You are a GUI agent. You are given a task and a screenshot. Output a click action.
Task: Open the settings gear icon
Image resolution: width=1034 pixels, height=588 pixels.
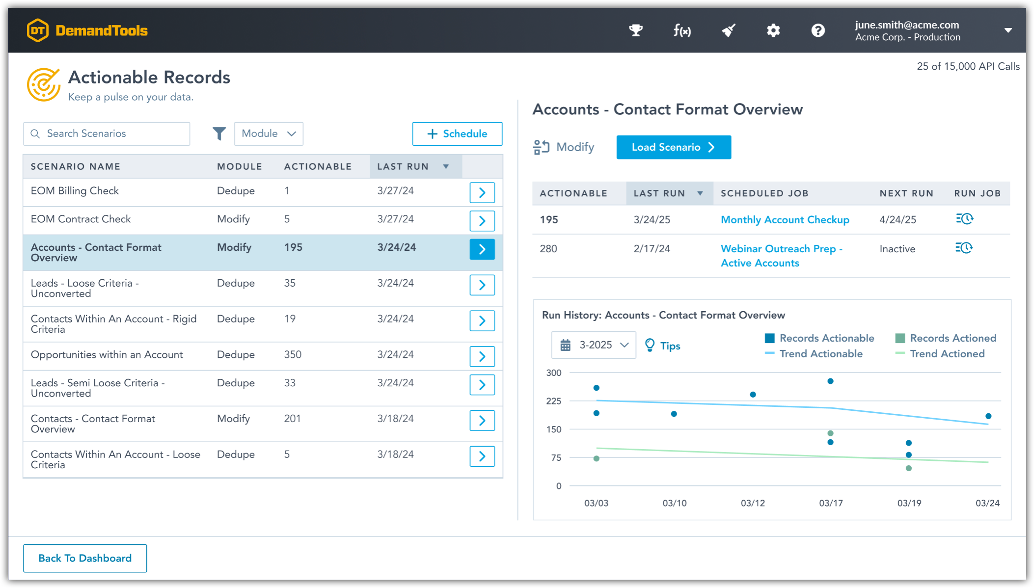point(773,30)
